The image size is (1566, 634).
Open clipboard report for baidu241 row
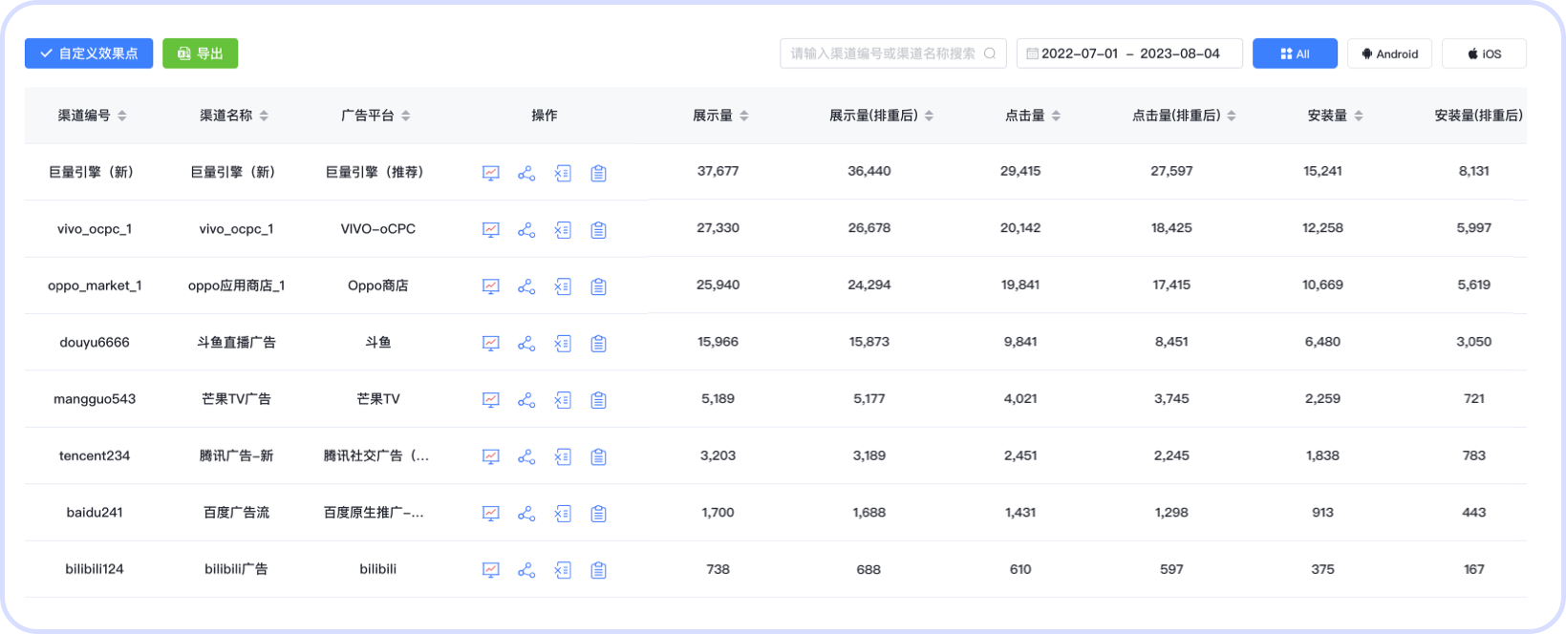[598, 514]
